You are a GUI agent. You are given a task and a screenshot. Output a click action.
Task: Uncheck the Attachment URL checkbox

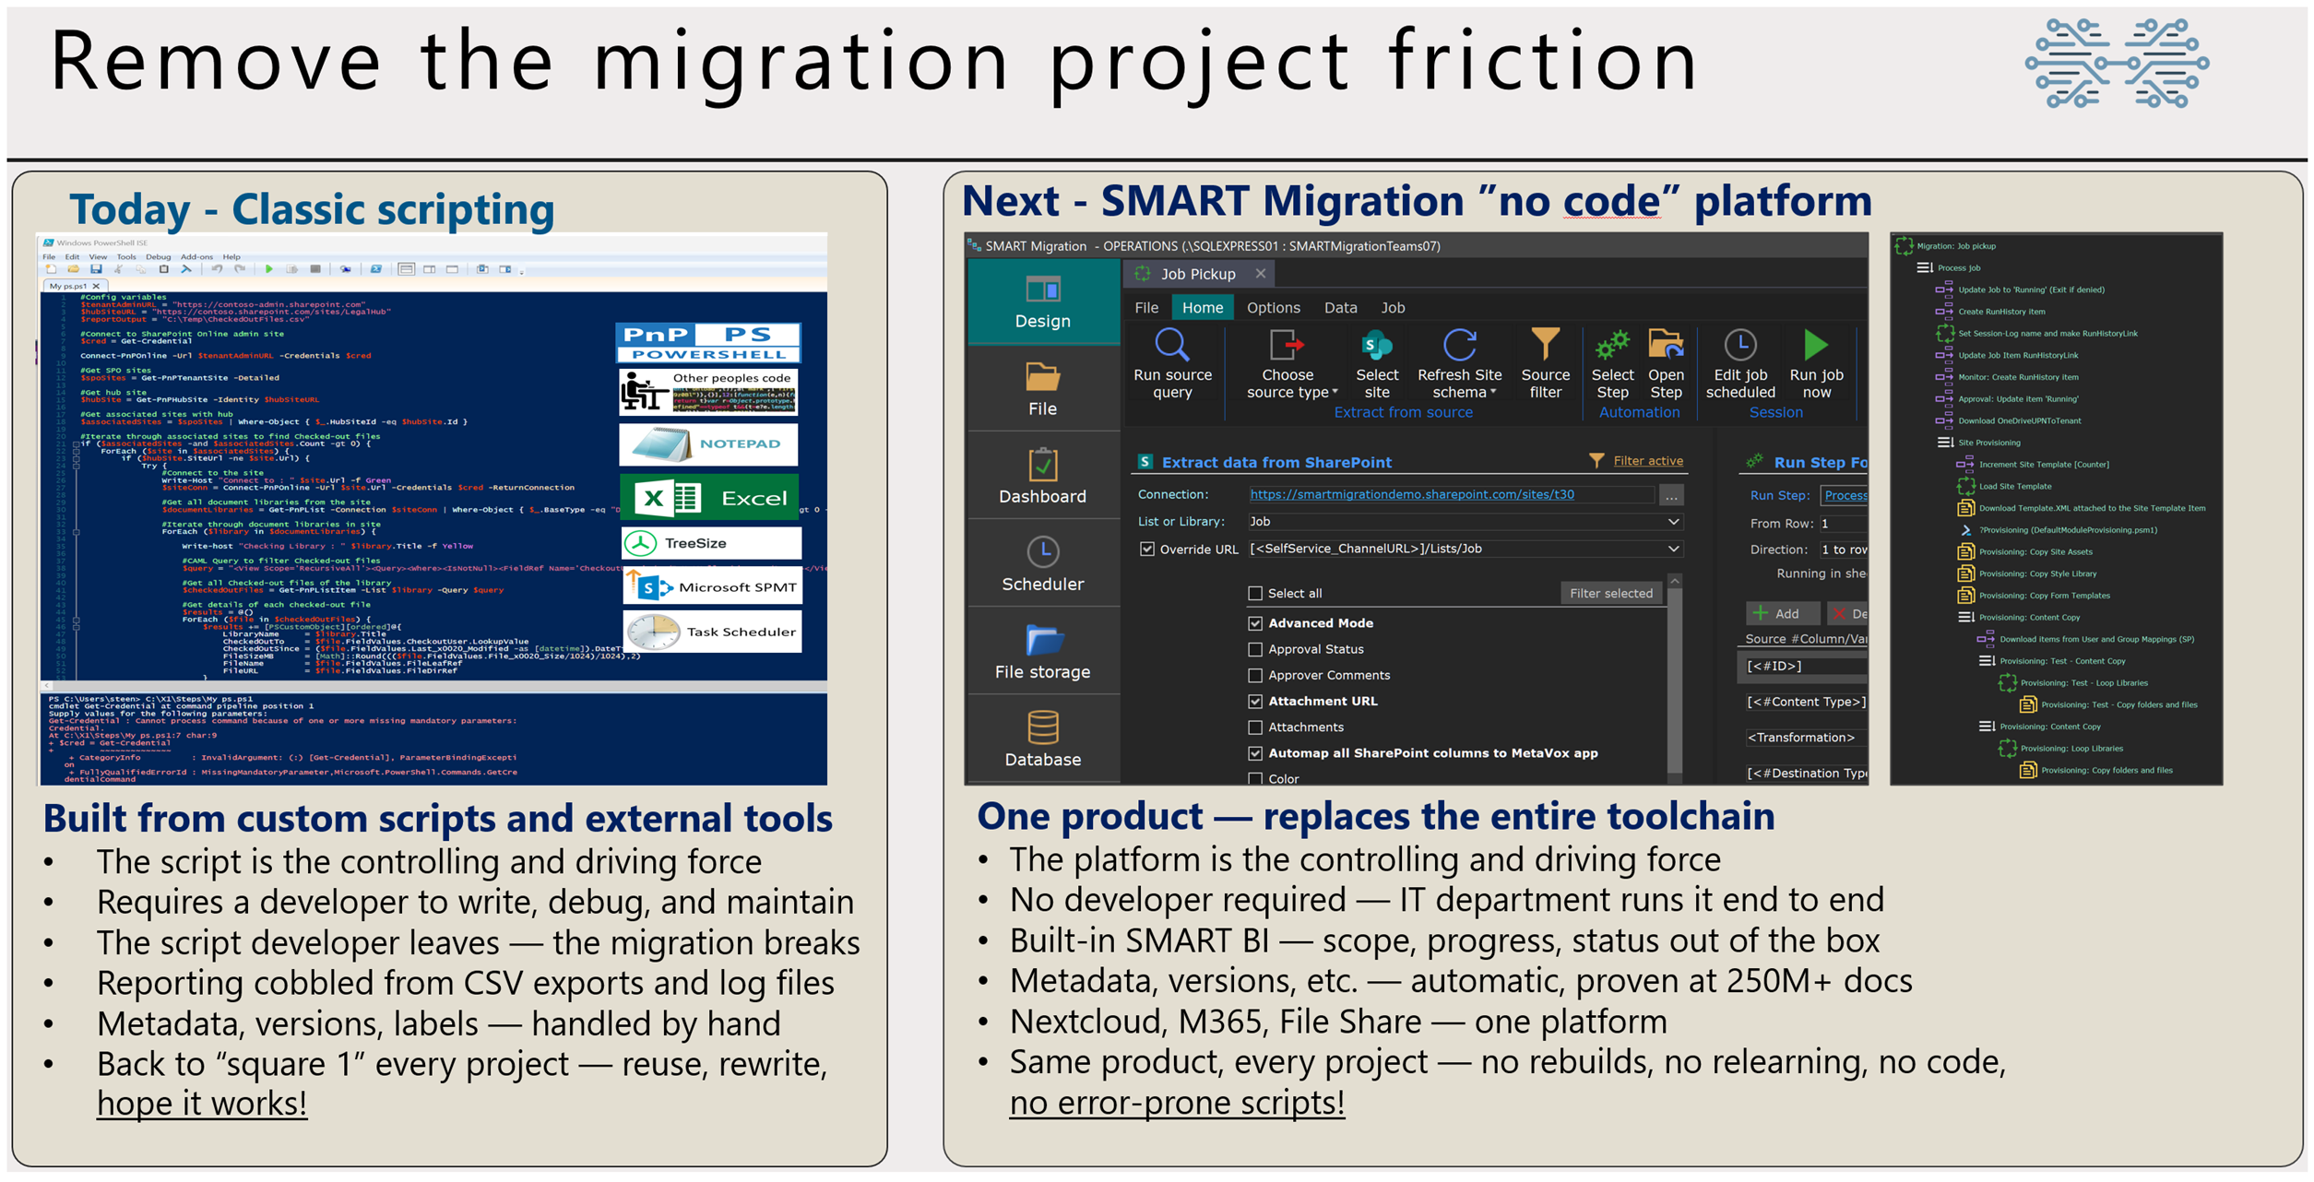(1254, 701)
